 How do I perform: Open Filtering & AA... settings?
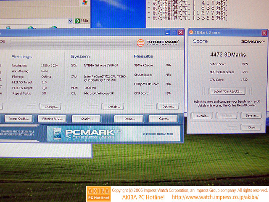click(52, 119)
